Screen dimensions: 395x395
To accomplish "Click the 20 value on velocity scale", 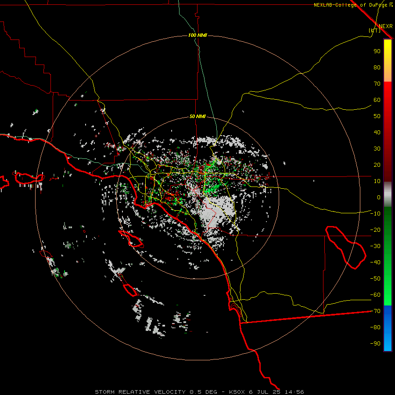I will [377, 165].
